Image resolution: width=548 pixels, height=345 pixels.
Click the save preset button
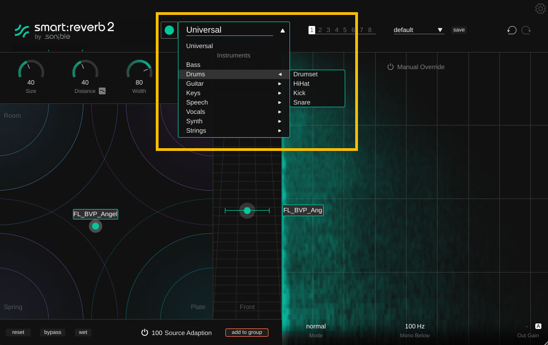pyautogui.click(x=459, y=30)
